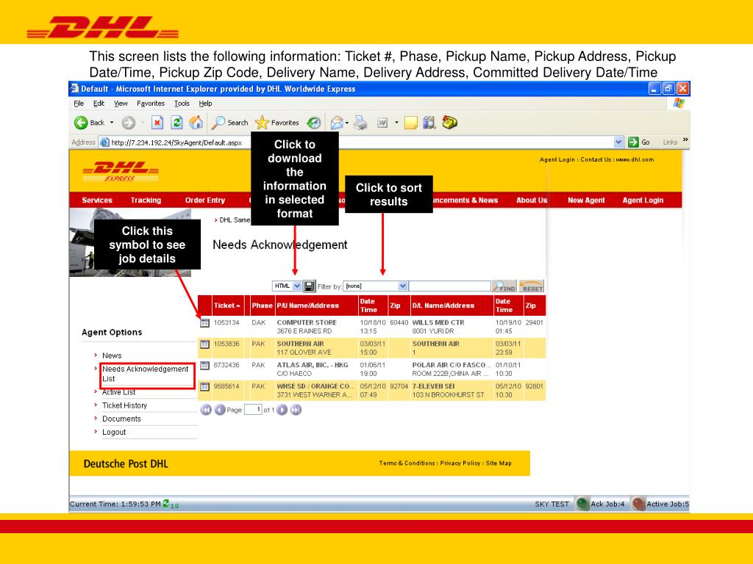Click the FIND button
753x564 pixels.
(504, 286)
